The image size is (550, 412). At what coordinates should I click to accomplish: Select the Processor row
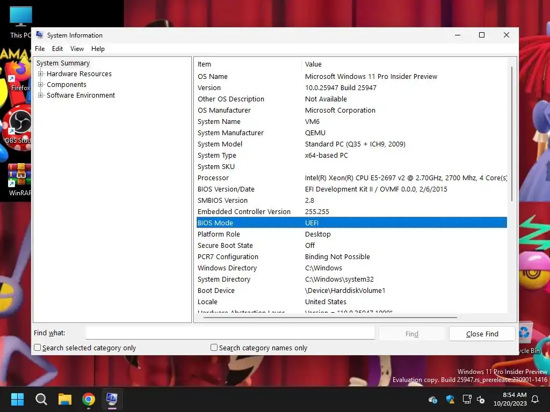coord(351,178)
